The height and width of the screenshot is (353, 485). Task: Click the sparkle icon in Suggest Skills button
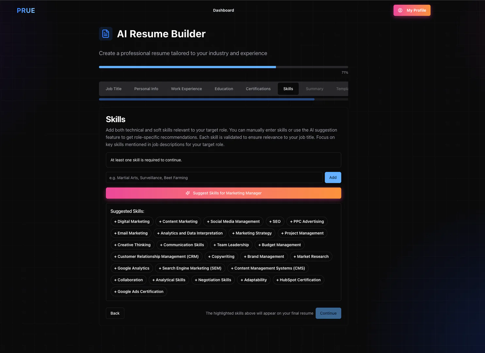tap(188, 193)
